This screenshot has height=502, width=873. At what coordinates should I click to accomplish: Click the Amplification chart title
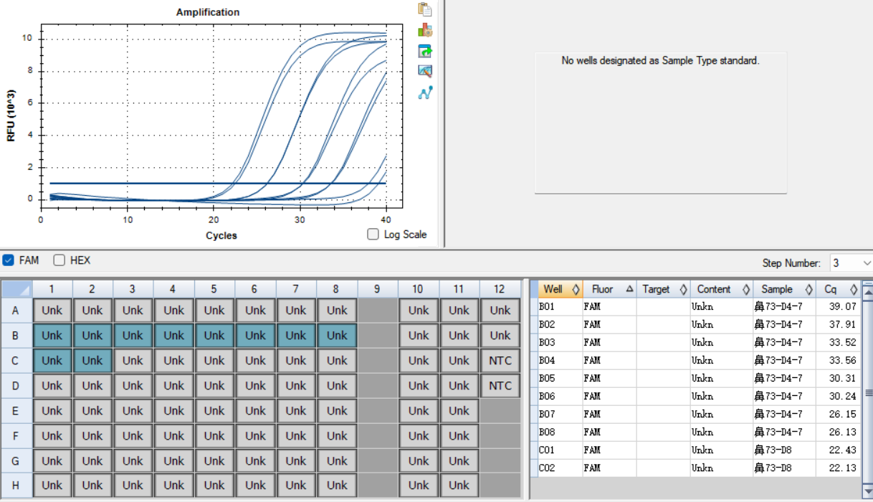(x=208, y=12)
